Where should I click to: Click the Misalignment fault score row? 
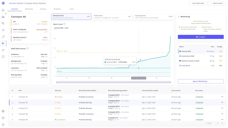click(29, 62)
